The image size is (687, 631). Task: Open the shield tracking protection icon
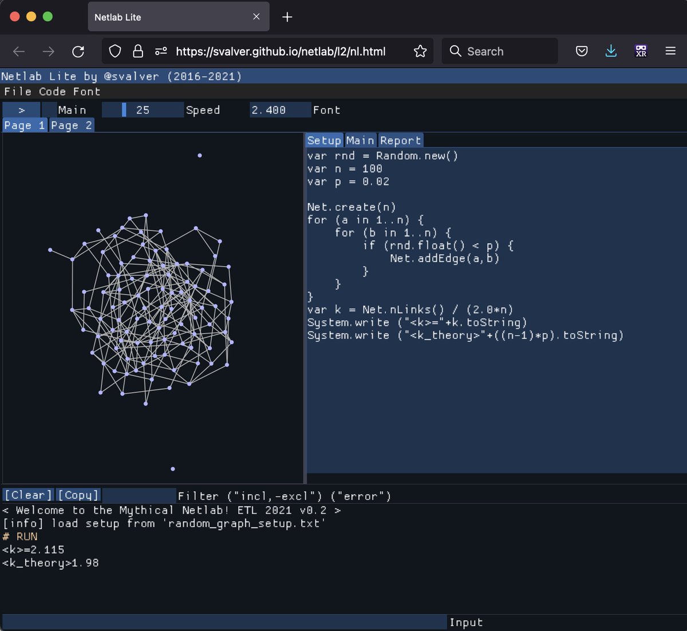pos(115,52)
